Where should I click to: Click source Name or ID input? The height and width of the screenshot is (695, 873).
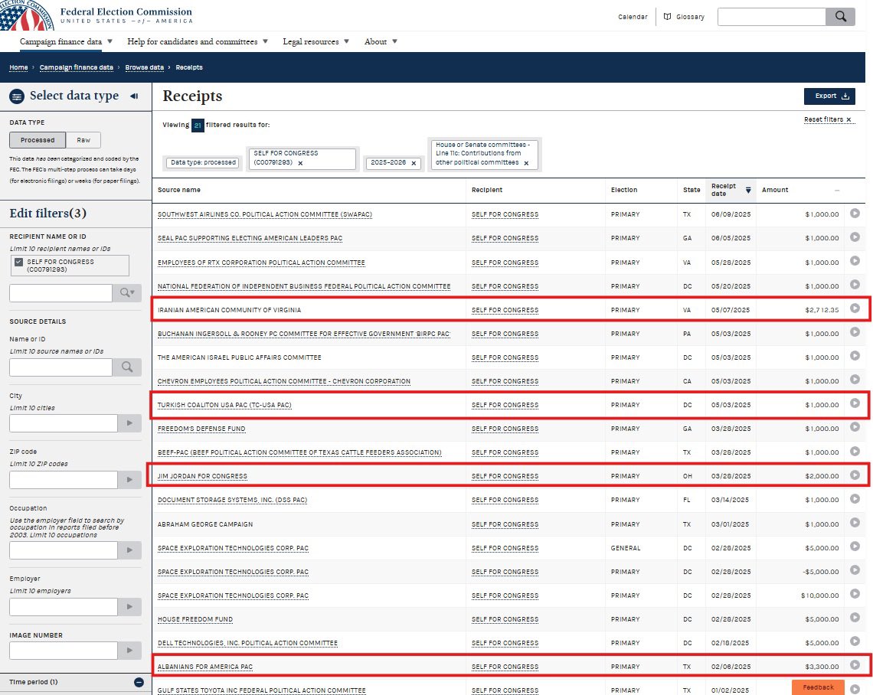(x=60, y=367)
